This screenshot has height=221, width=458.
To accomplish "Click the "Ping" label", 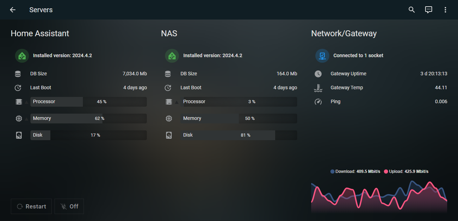I will pyautogui.click(x=336, y=102).
